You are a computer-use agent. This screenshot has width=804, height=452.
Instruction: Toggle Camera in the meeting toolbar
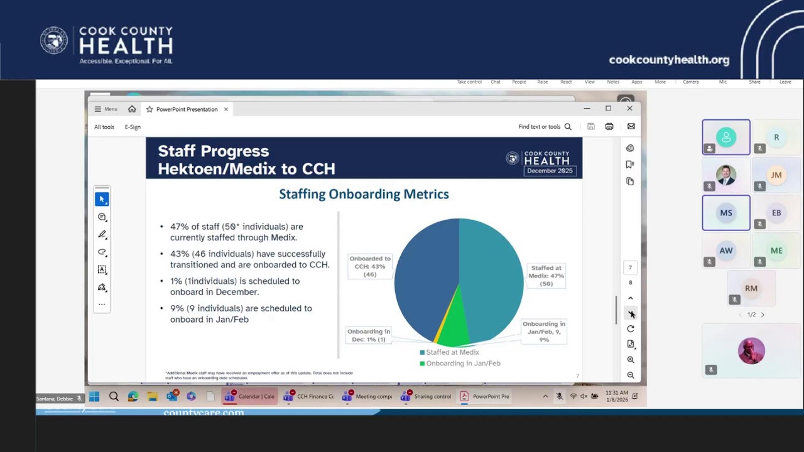(x=691, y=82)
